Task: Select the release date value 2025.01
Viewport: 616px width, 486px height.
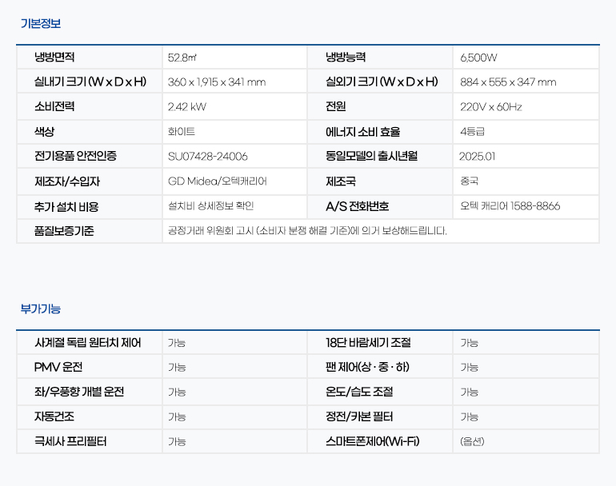Action: 478,157
